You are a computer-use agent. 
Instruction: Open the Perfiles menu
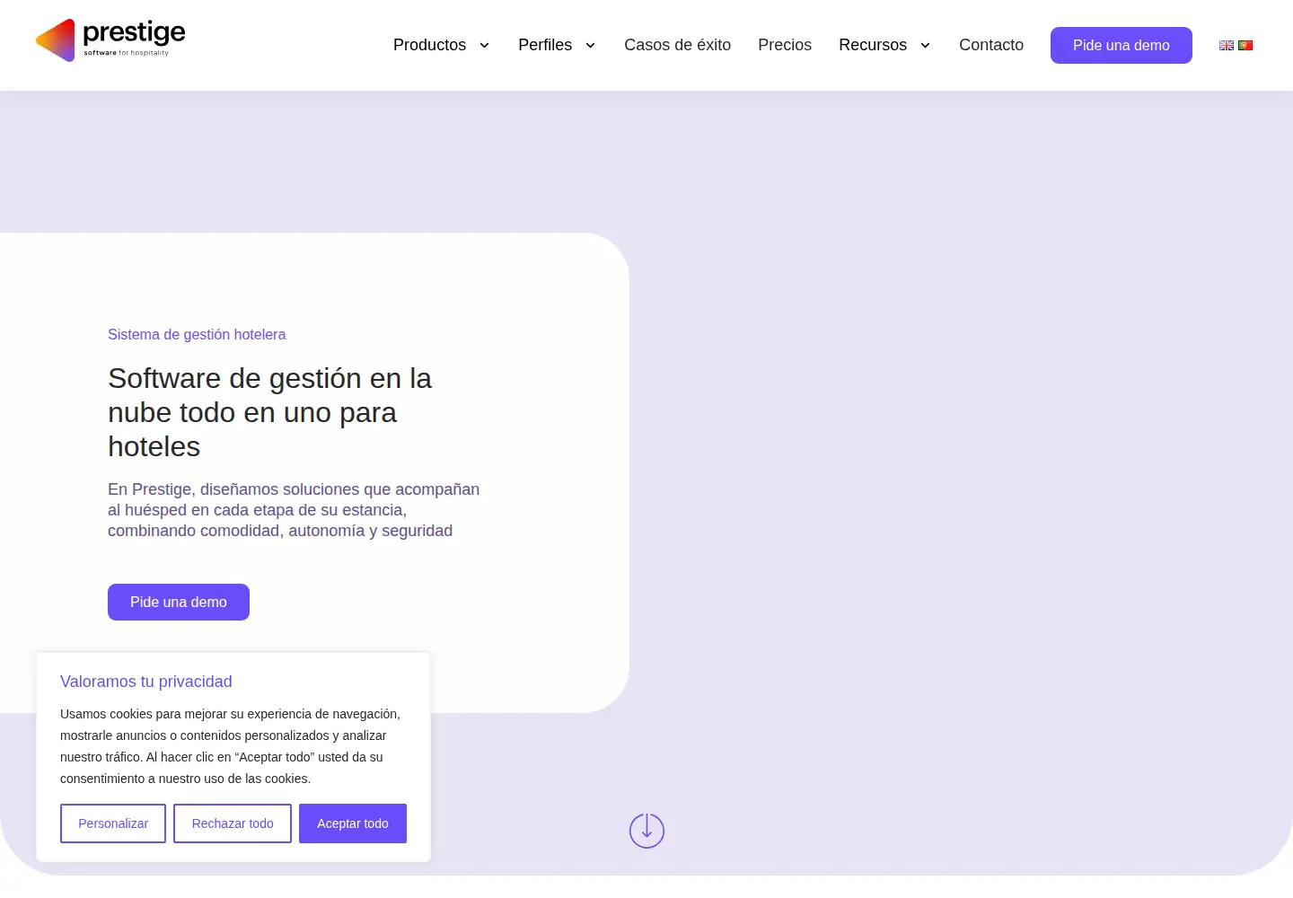545,45
